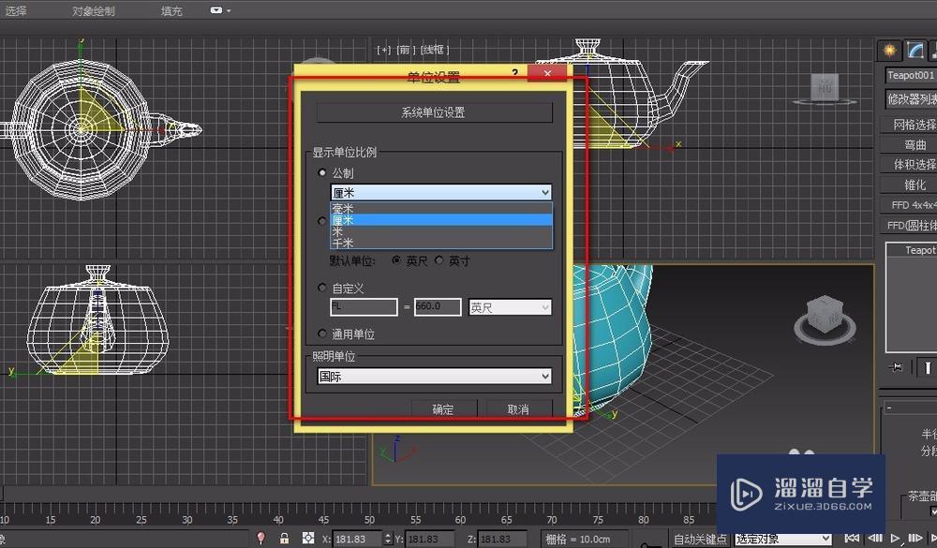Apply FFD 4x4x4 modifier button

click(x=910, y=205)
